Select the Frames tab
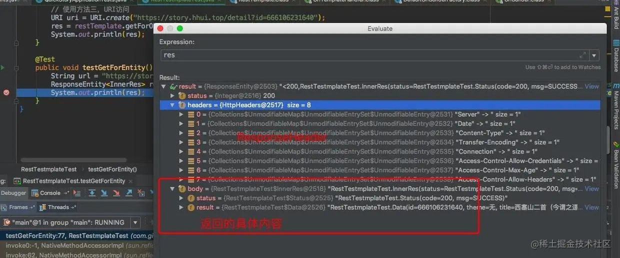The image size is (620, 258). click(18, 207)
